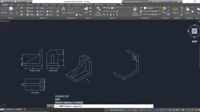Screen dimensions: 200x112
Task: Expand the Block panel
Action: [x=88, y=18]
